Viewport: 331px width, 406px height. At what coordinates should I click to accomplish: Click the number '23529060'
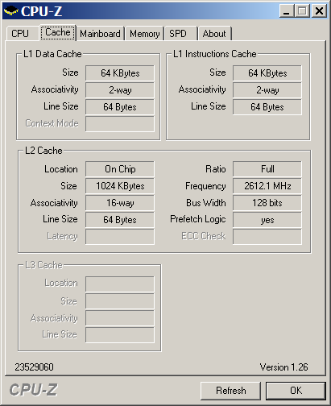pos(34,367)
